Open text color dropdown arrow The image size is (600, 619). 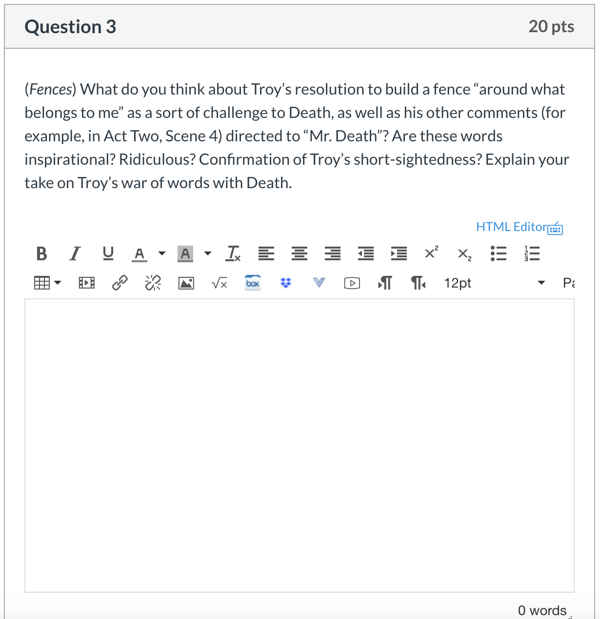[x=162, y=253]
